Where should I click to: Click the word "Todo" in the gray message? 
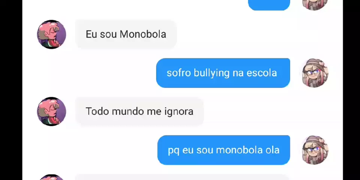tap(97, 112)
